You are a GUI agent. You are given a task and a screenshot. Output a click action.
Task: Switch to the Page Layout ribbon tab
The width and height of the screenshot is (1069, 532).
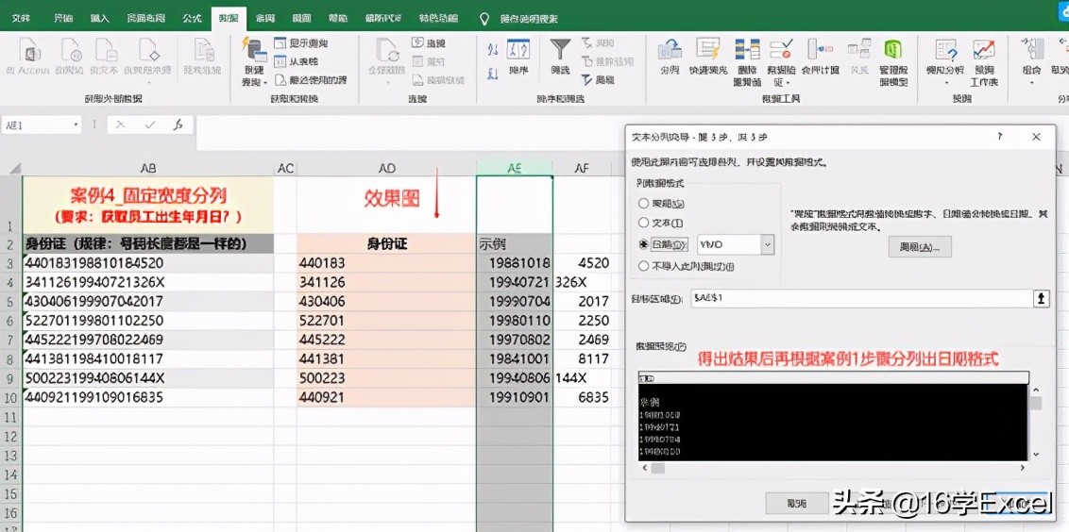coord(145,18)
